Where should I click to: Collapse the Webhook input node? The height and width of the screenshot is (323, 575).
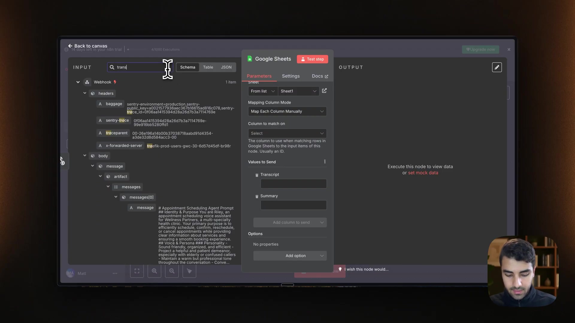[x=78, y=82]
